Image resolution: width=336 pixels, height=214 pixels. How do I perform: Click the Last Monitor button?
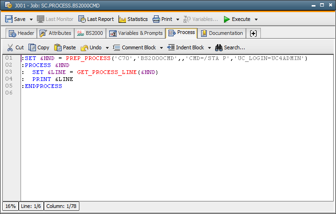[55, 19]
